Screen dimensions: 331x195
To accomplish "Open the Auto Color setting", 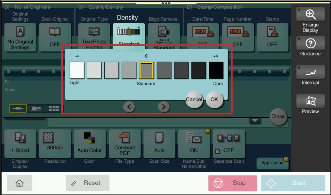I will [x=90, y=144].
